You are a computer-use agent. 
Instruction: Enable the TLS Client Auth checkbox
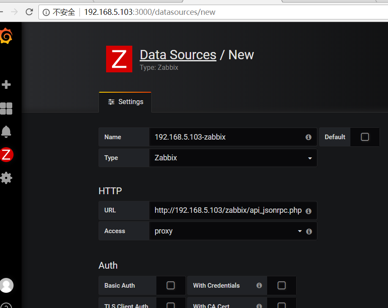[x=170, y=305]
